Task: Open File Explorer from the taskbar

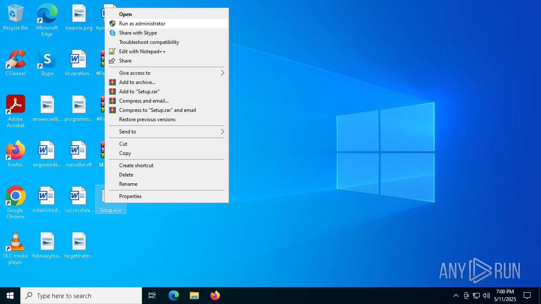Action: tap(194, 296)
